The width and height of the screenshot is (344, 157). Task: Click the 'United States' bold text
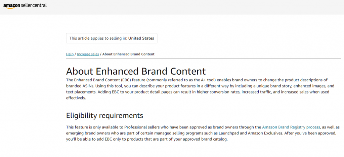coord(141,38)
